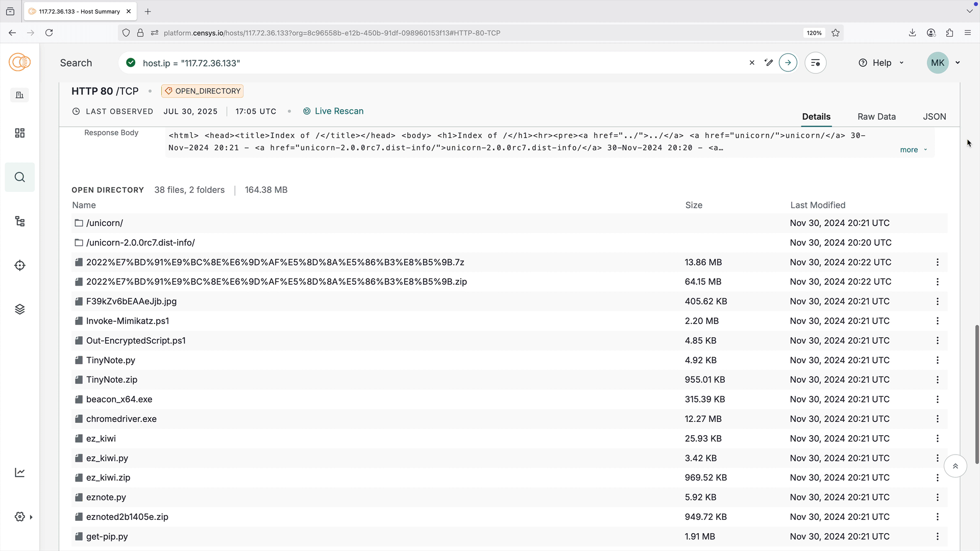Click the Out-EncryptedScript.ps1 file name
The height and width of the screenshot is (551, 980).
(136, 341)
